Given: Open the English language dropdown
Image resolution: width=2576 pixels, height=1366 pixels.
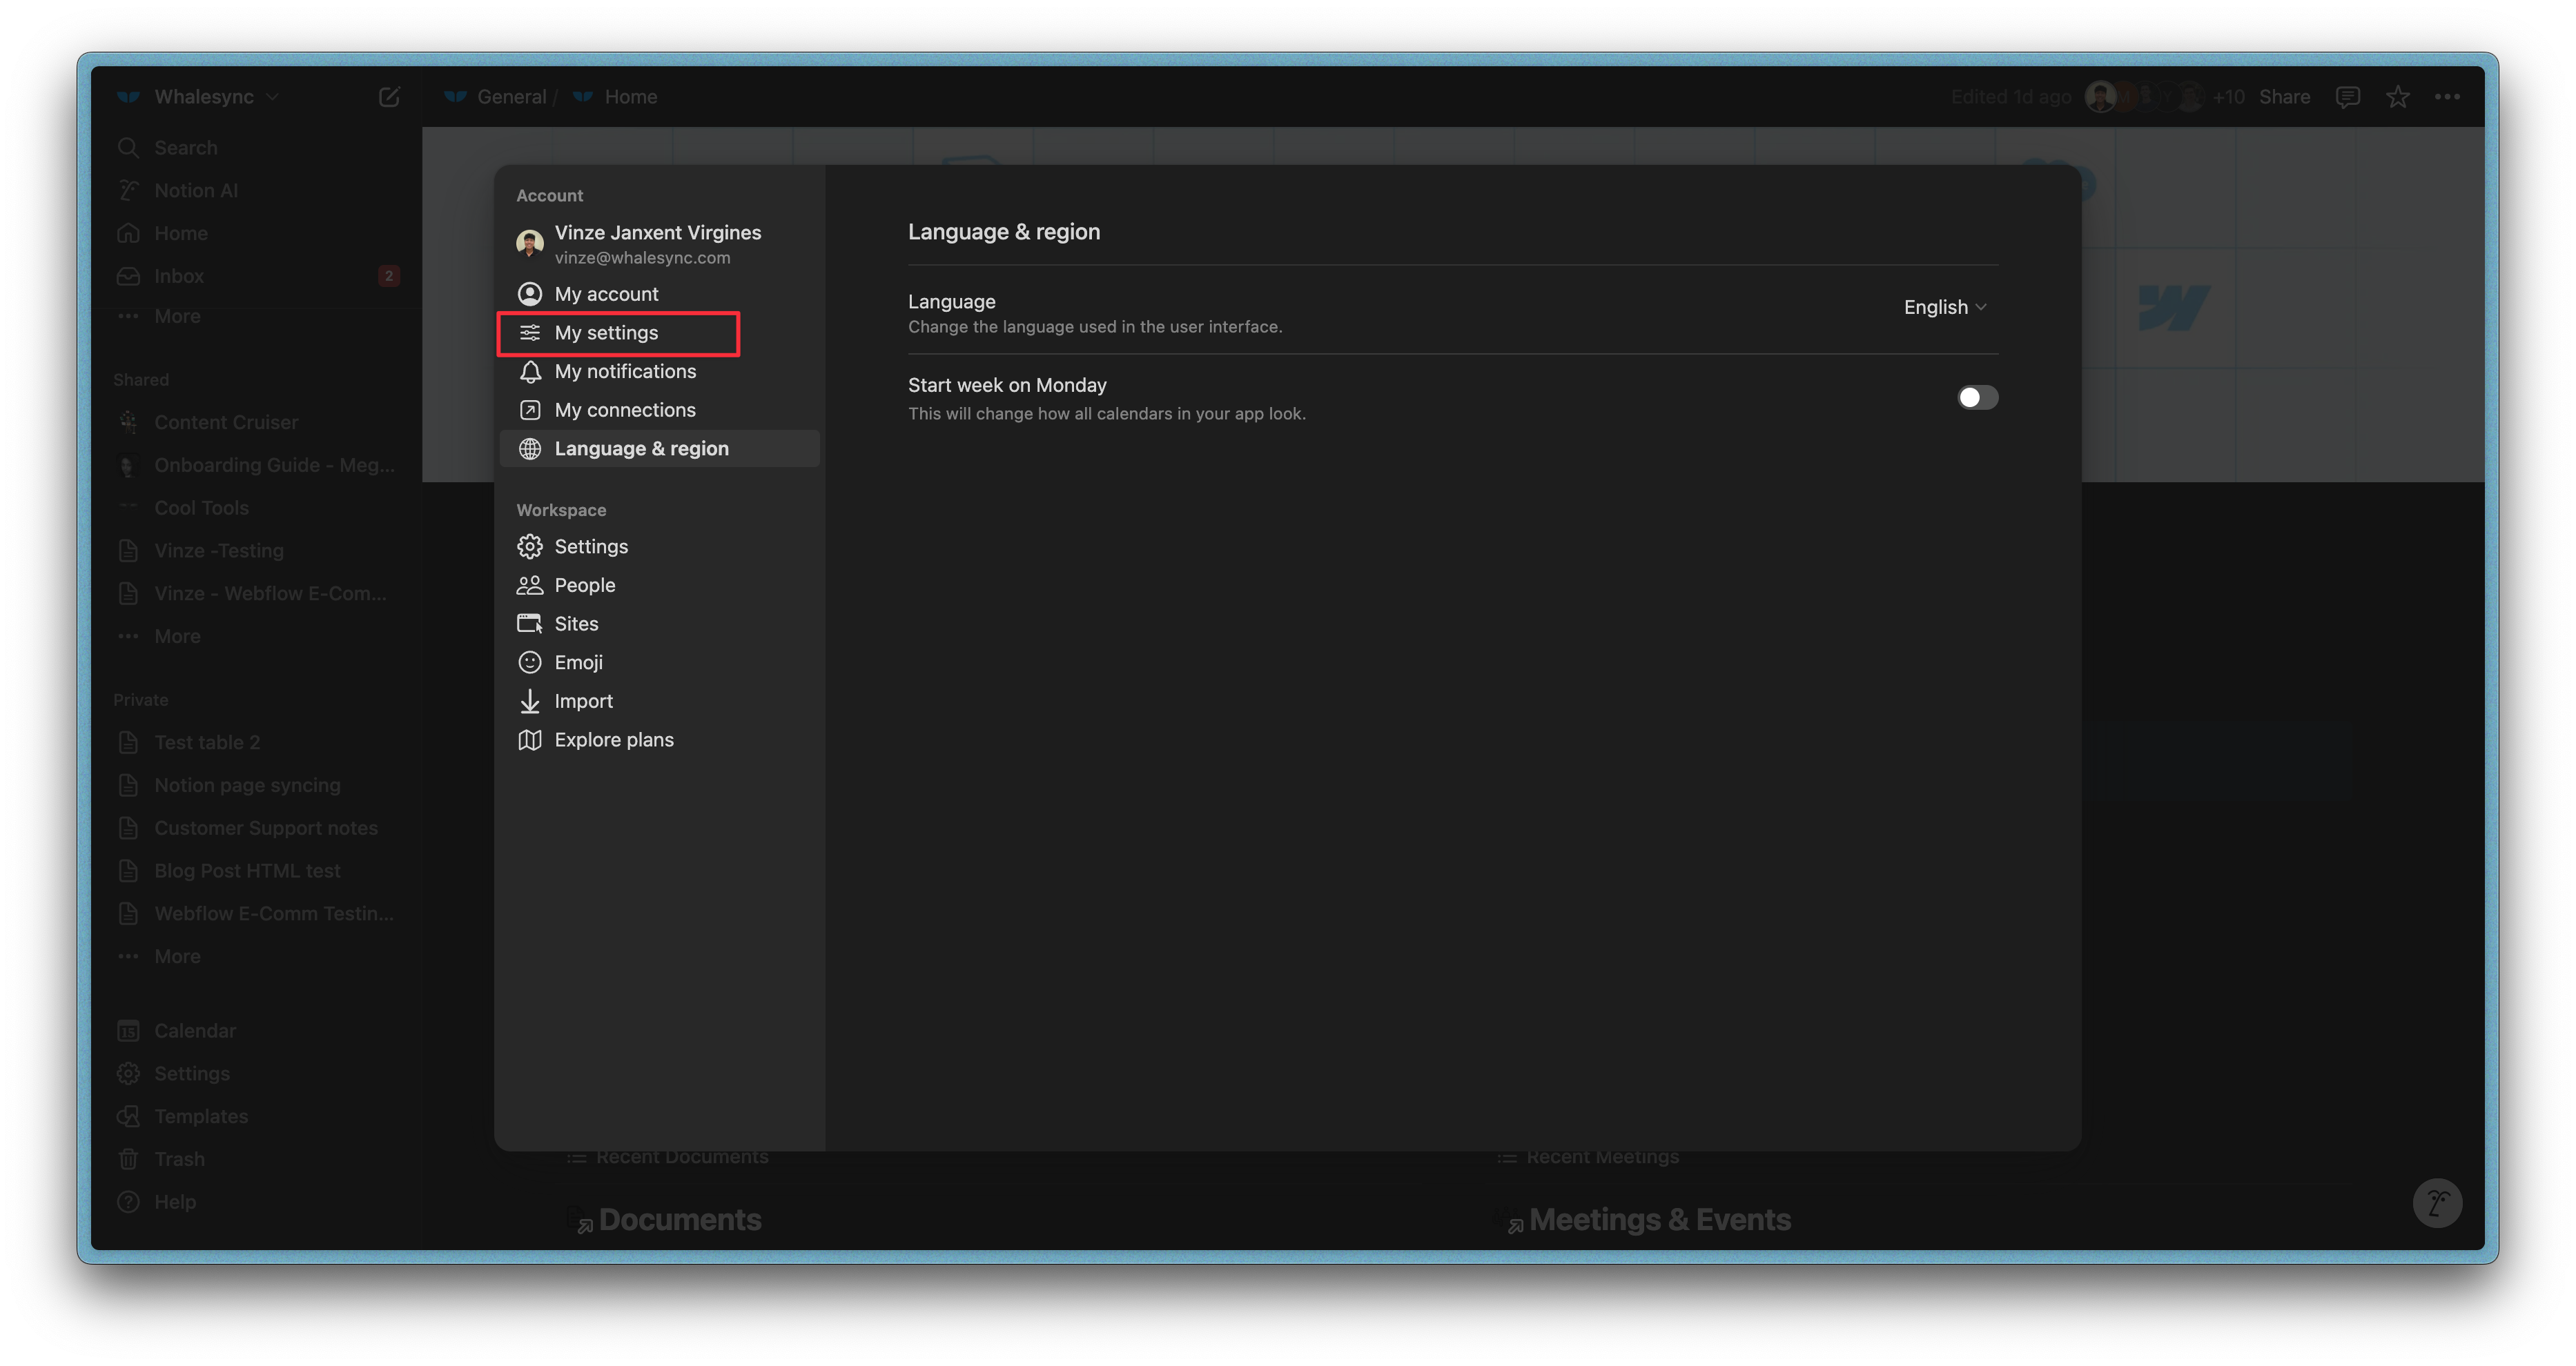Looking at the screenshot, I should click(1944, 308).
